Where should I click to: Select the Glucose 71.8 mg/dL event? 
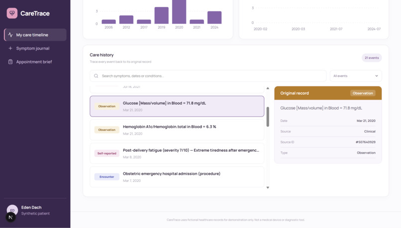(x=177, y=106)
